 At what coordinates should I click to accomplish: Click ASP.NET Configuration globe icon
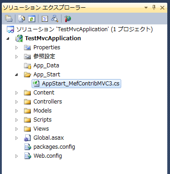67,19
